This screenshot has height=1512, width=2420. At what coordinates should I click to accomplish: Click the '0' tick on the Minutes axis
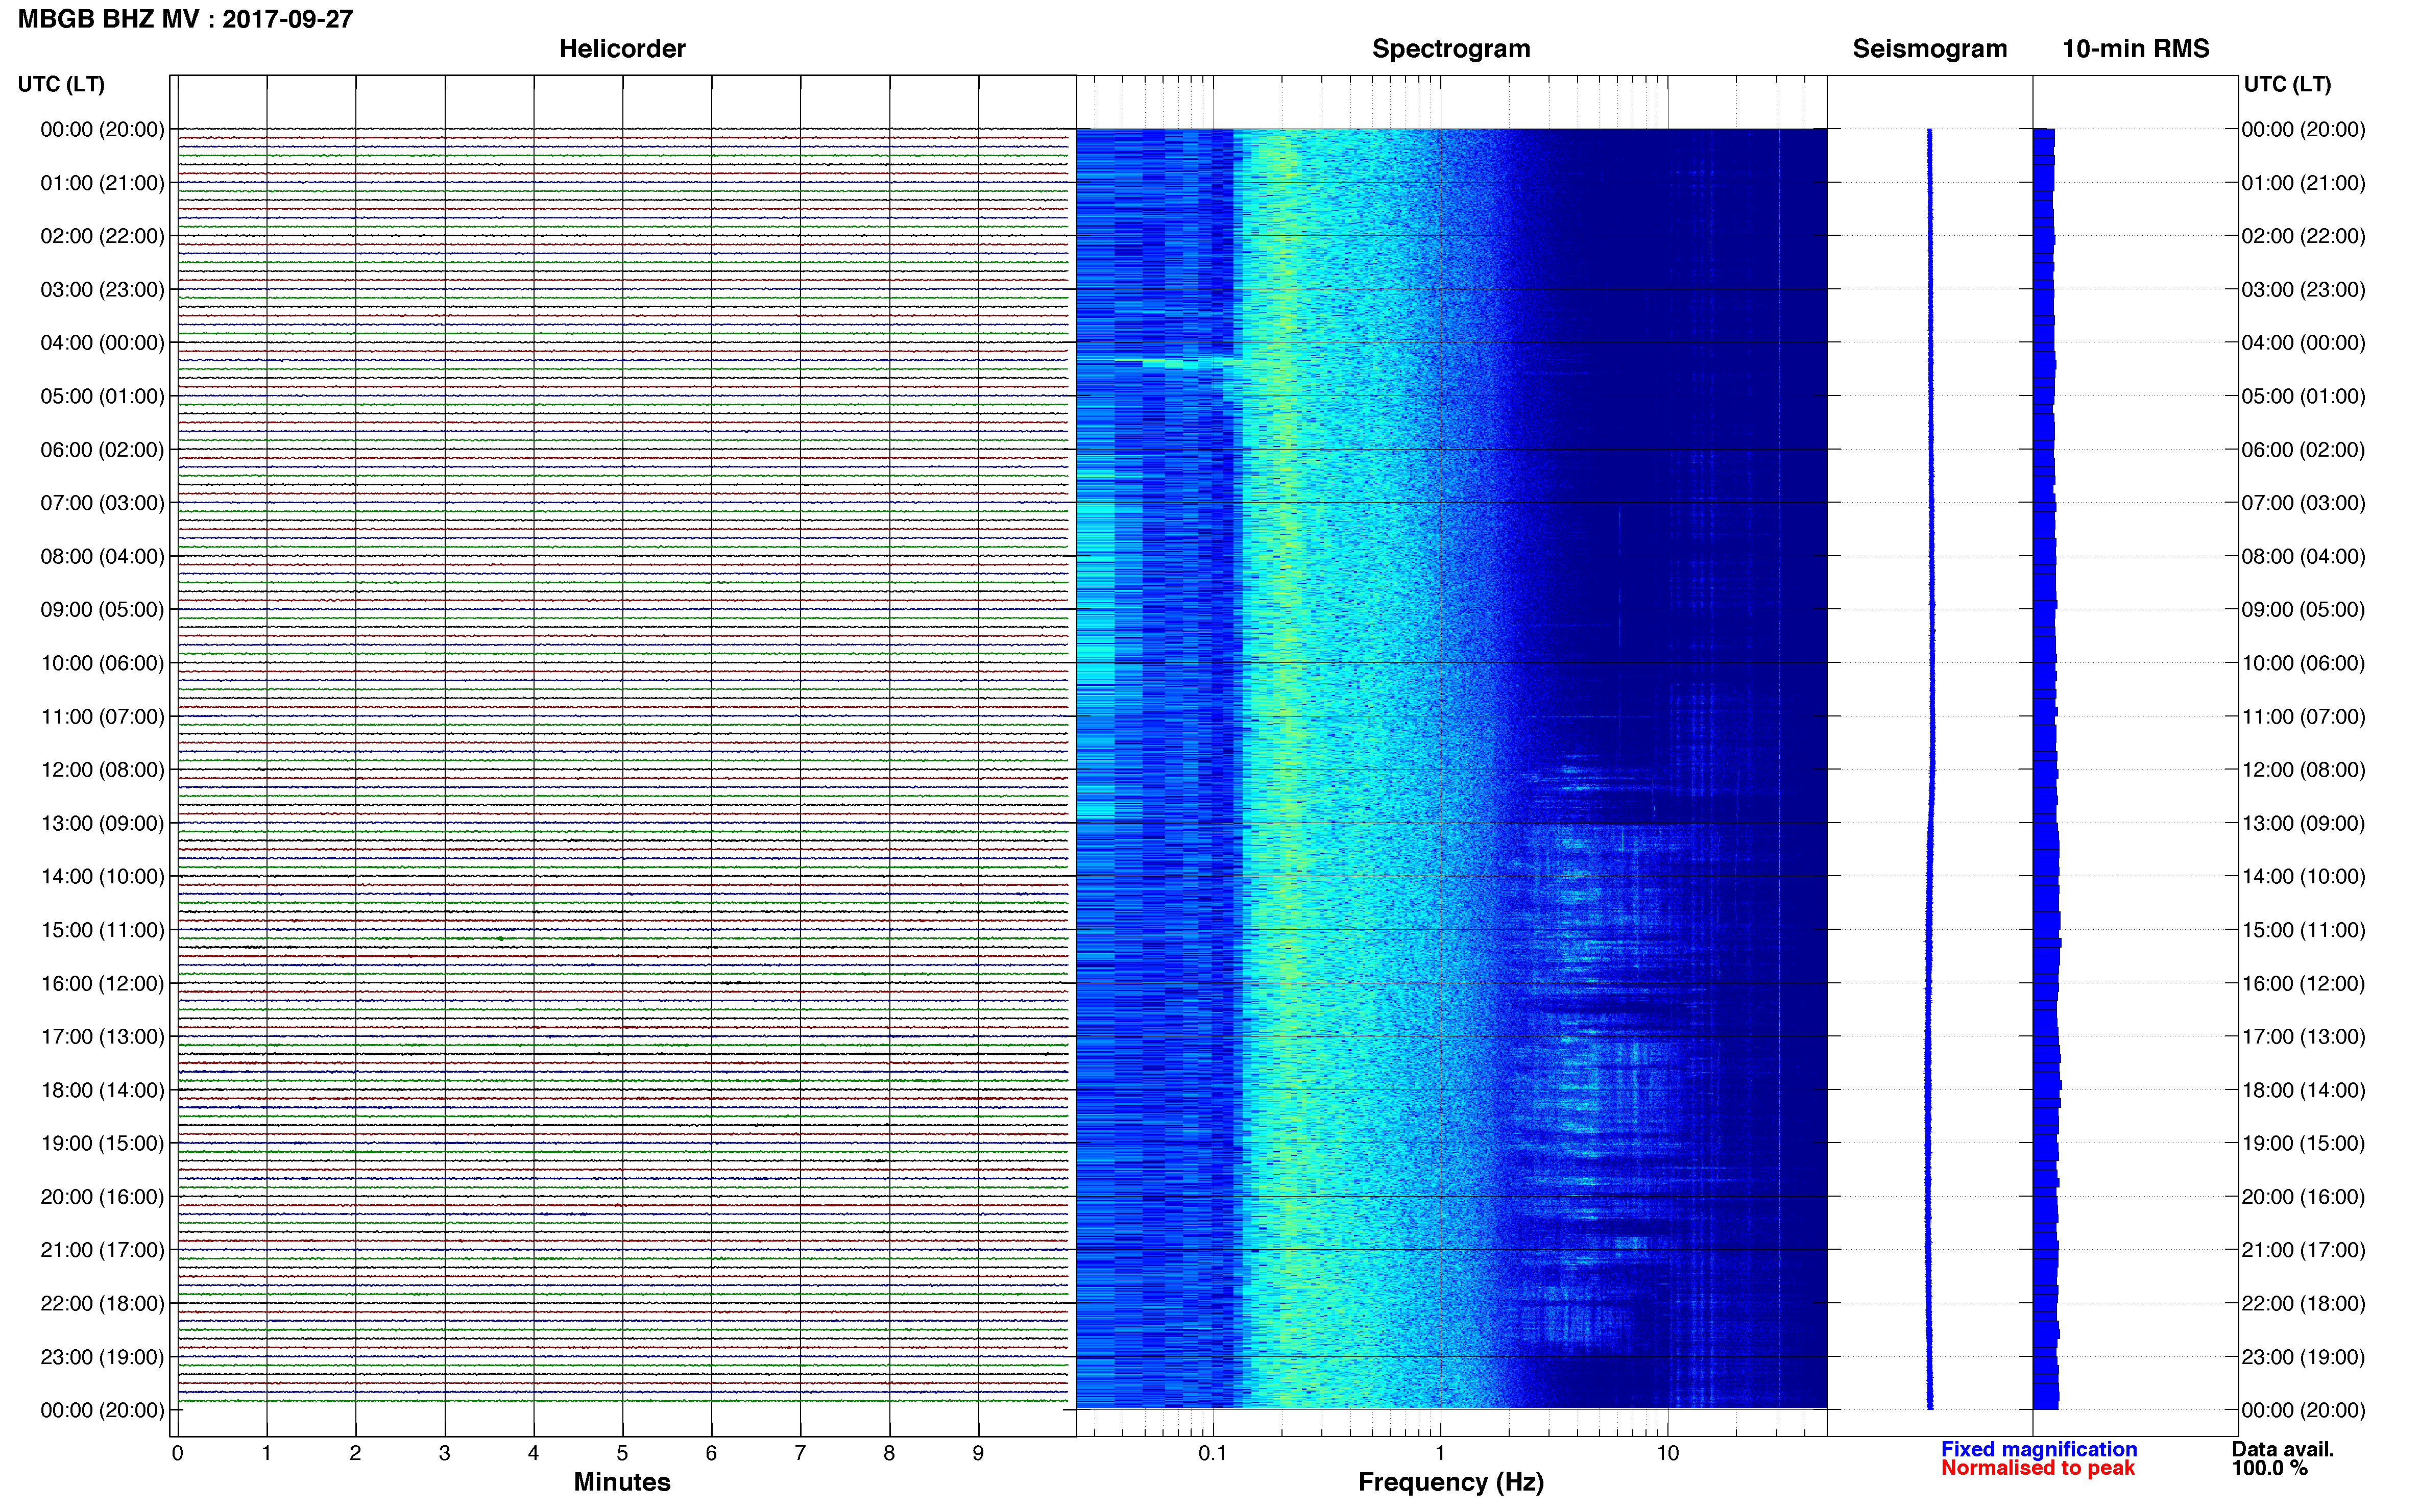pyautogui.click(x=178, y=1453)
